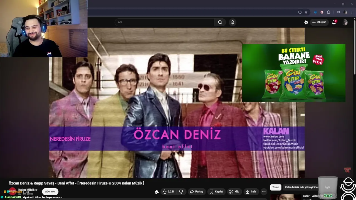Open Chrome media control icon
The height and width of the screenshot is (200, 356).
pyautogui.click(x=338, y=12)
